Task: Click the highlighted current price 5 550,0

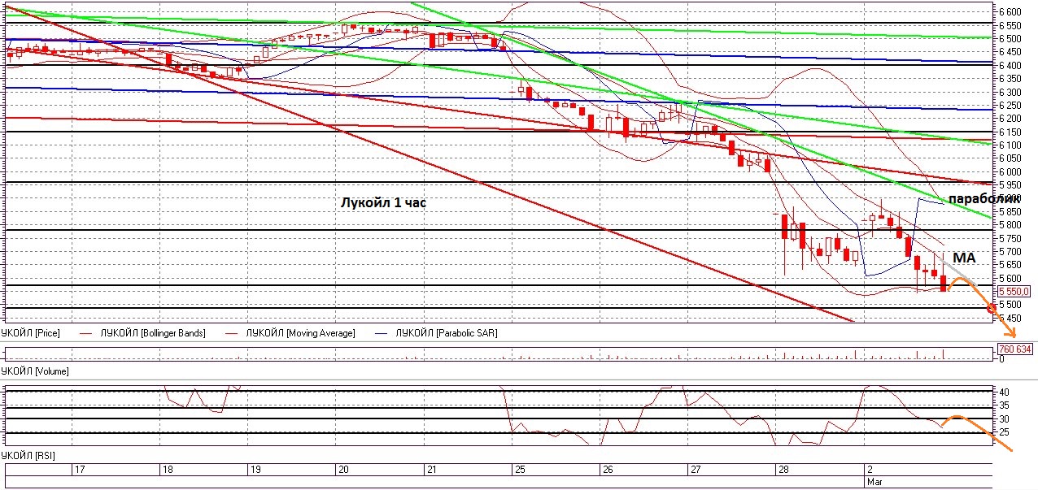Action: 1014,291
